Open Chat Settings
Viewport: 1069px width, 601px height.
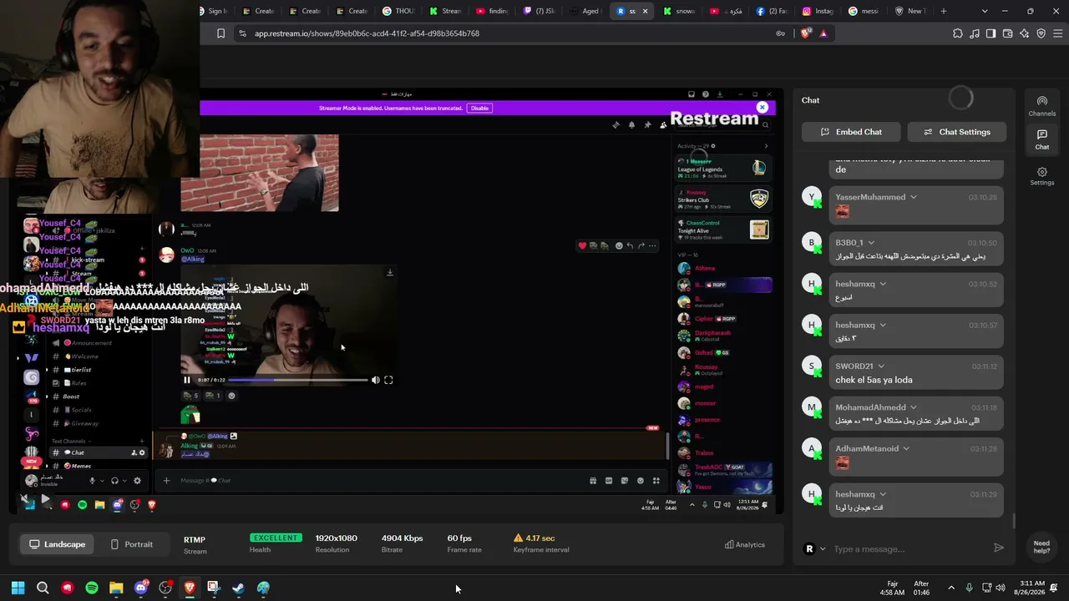[956, 132]
